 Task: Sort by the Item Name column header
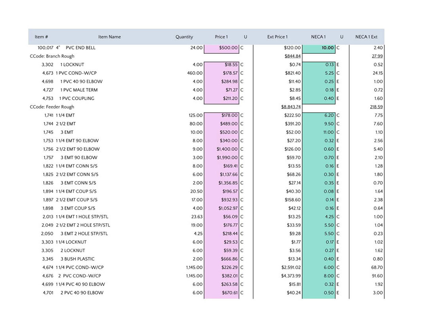click(x=109, y=37)
